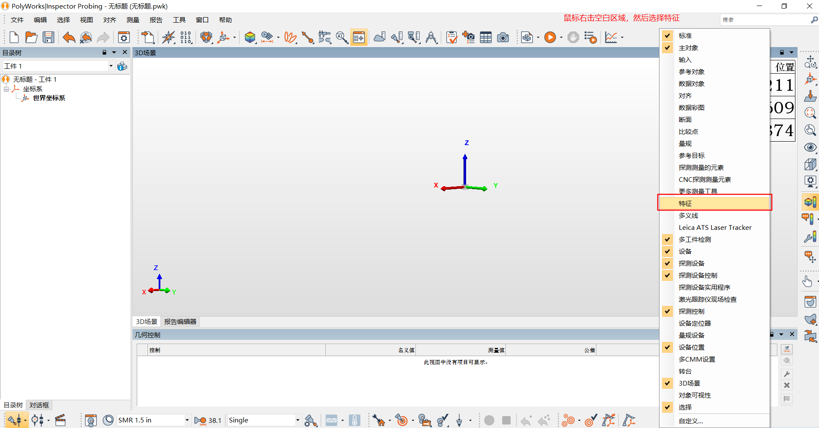Click the Stop (hand) control

pyautogui.click(x=574, y=37)
